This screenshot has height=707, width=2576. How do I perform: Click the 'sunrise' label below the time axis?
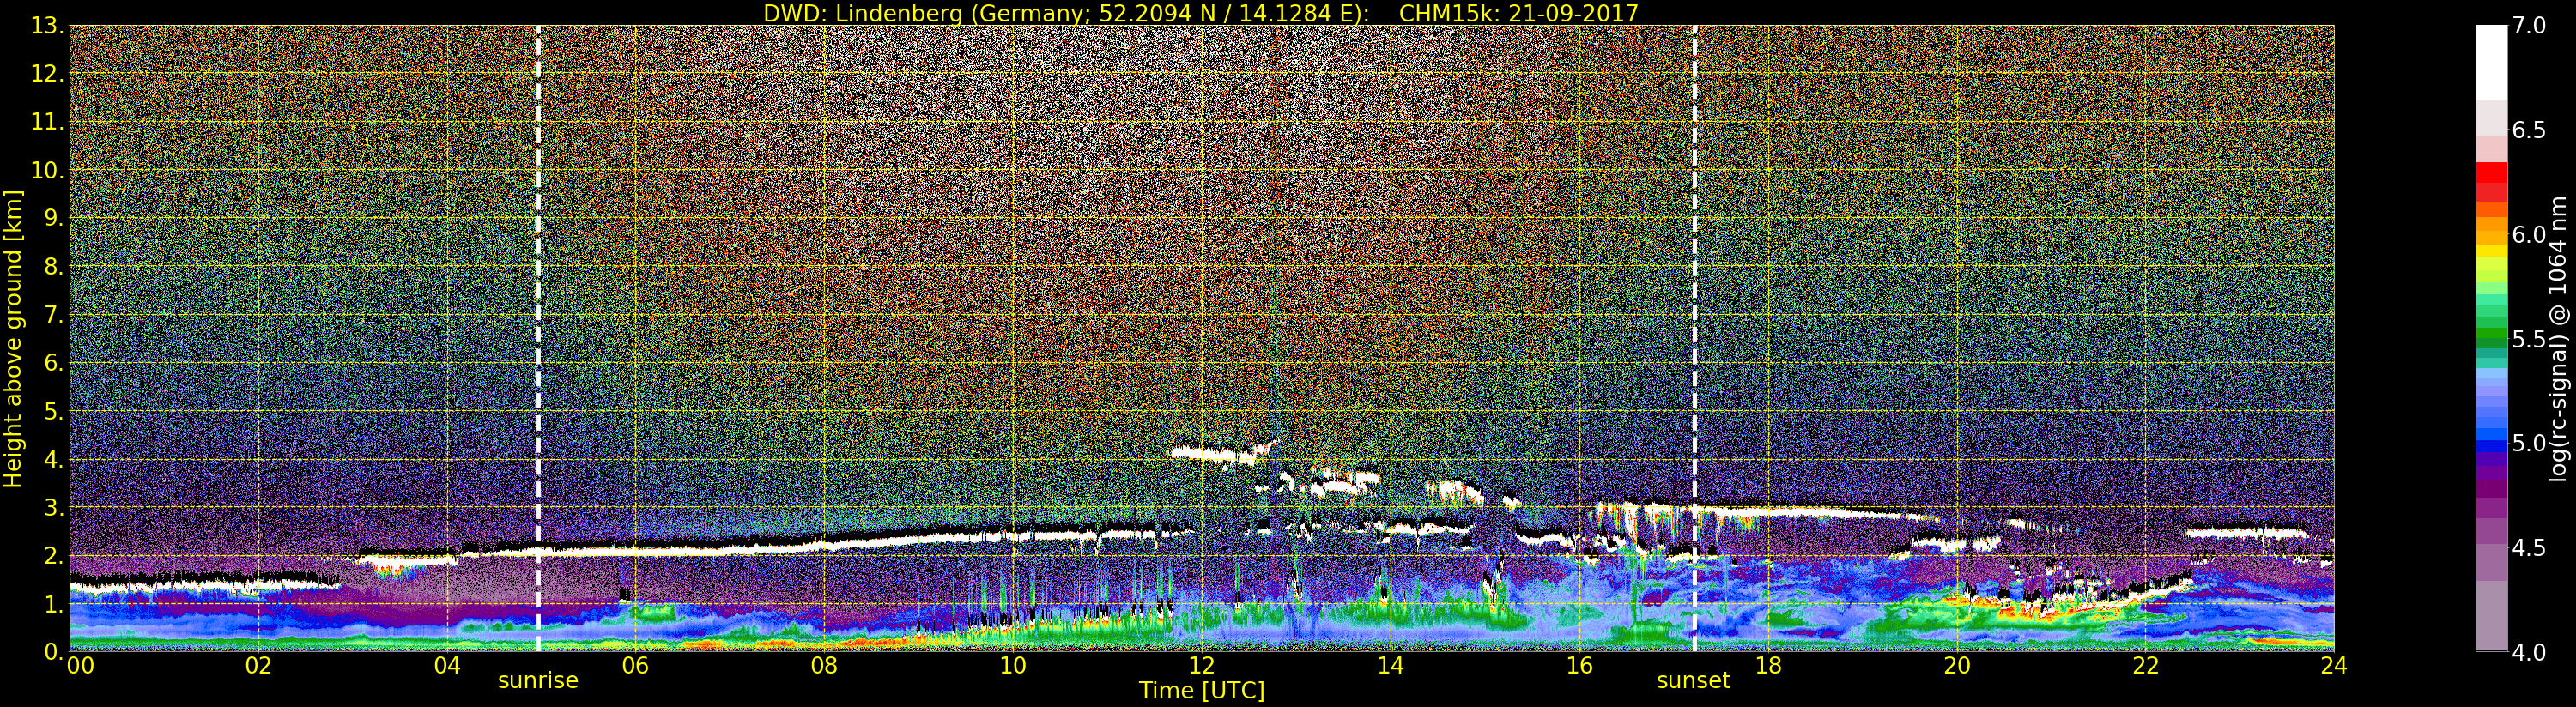point(538,680)
